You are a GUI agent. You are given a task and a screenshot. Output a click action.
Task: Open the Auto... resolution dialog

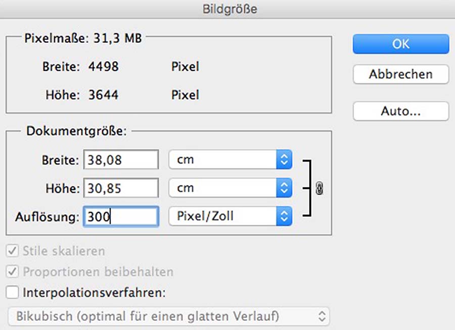pos(401,111)
